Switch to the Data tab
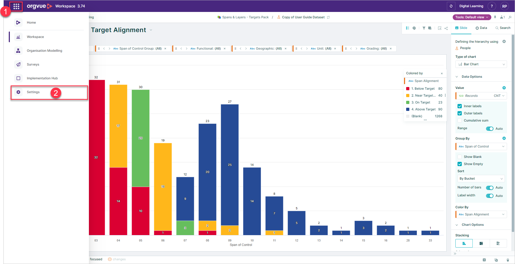The width and height of the screenshot is (515, 264). click(x=481, y=28)
